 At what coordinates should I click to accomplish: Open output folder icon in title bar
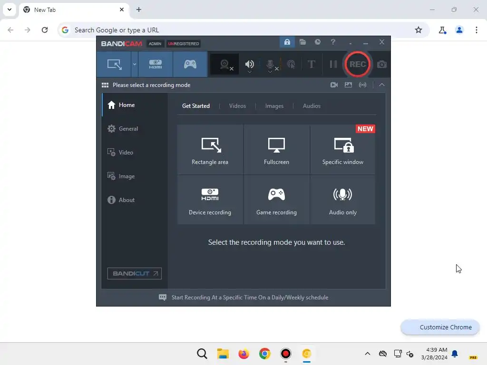tap(302, 42)
